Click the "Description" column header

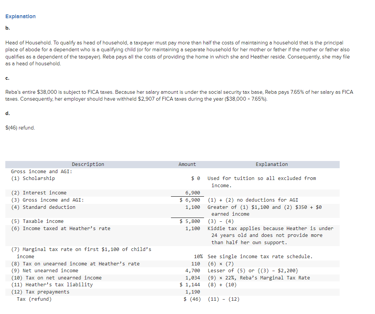(x=88, y=164)
